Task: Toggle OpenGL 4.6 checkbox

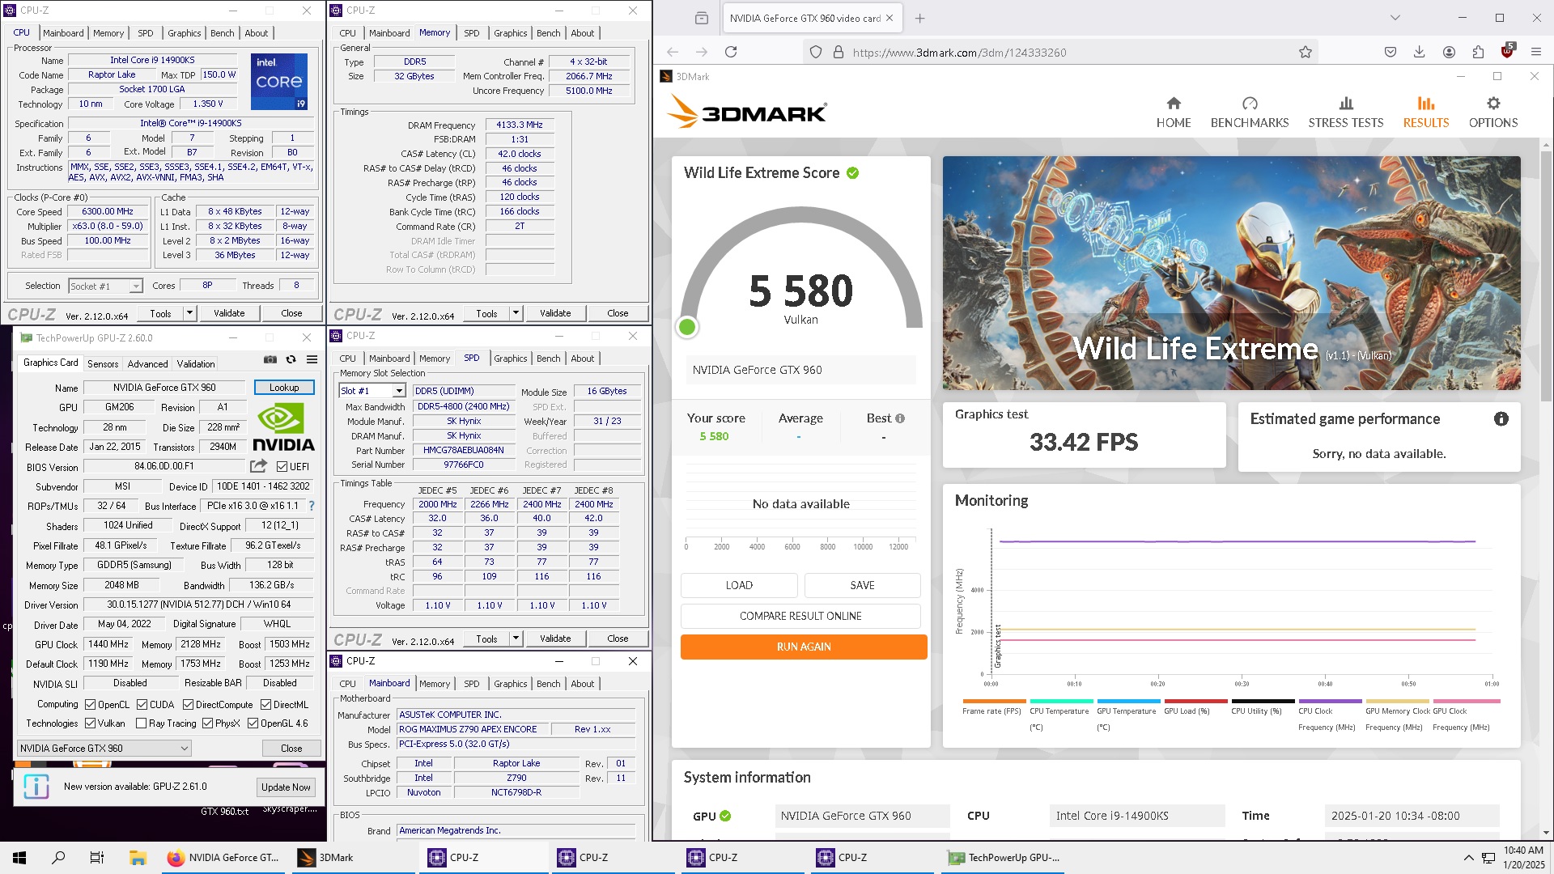Action: [x=253, y=723]
